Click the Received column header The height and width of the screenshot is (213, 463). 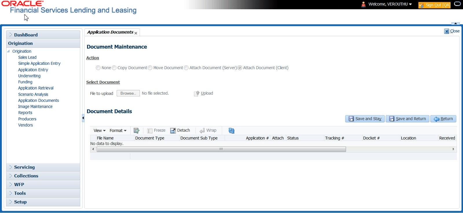[447, 138]
